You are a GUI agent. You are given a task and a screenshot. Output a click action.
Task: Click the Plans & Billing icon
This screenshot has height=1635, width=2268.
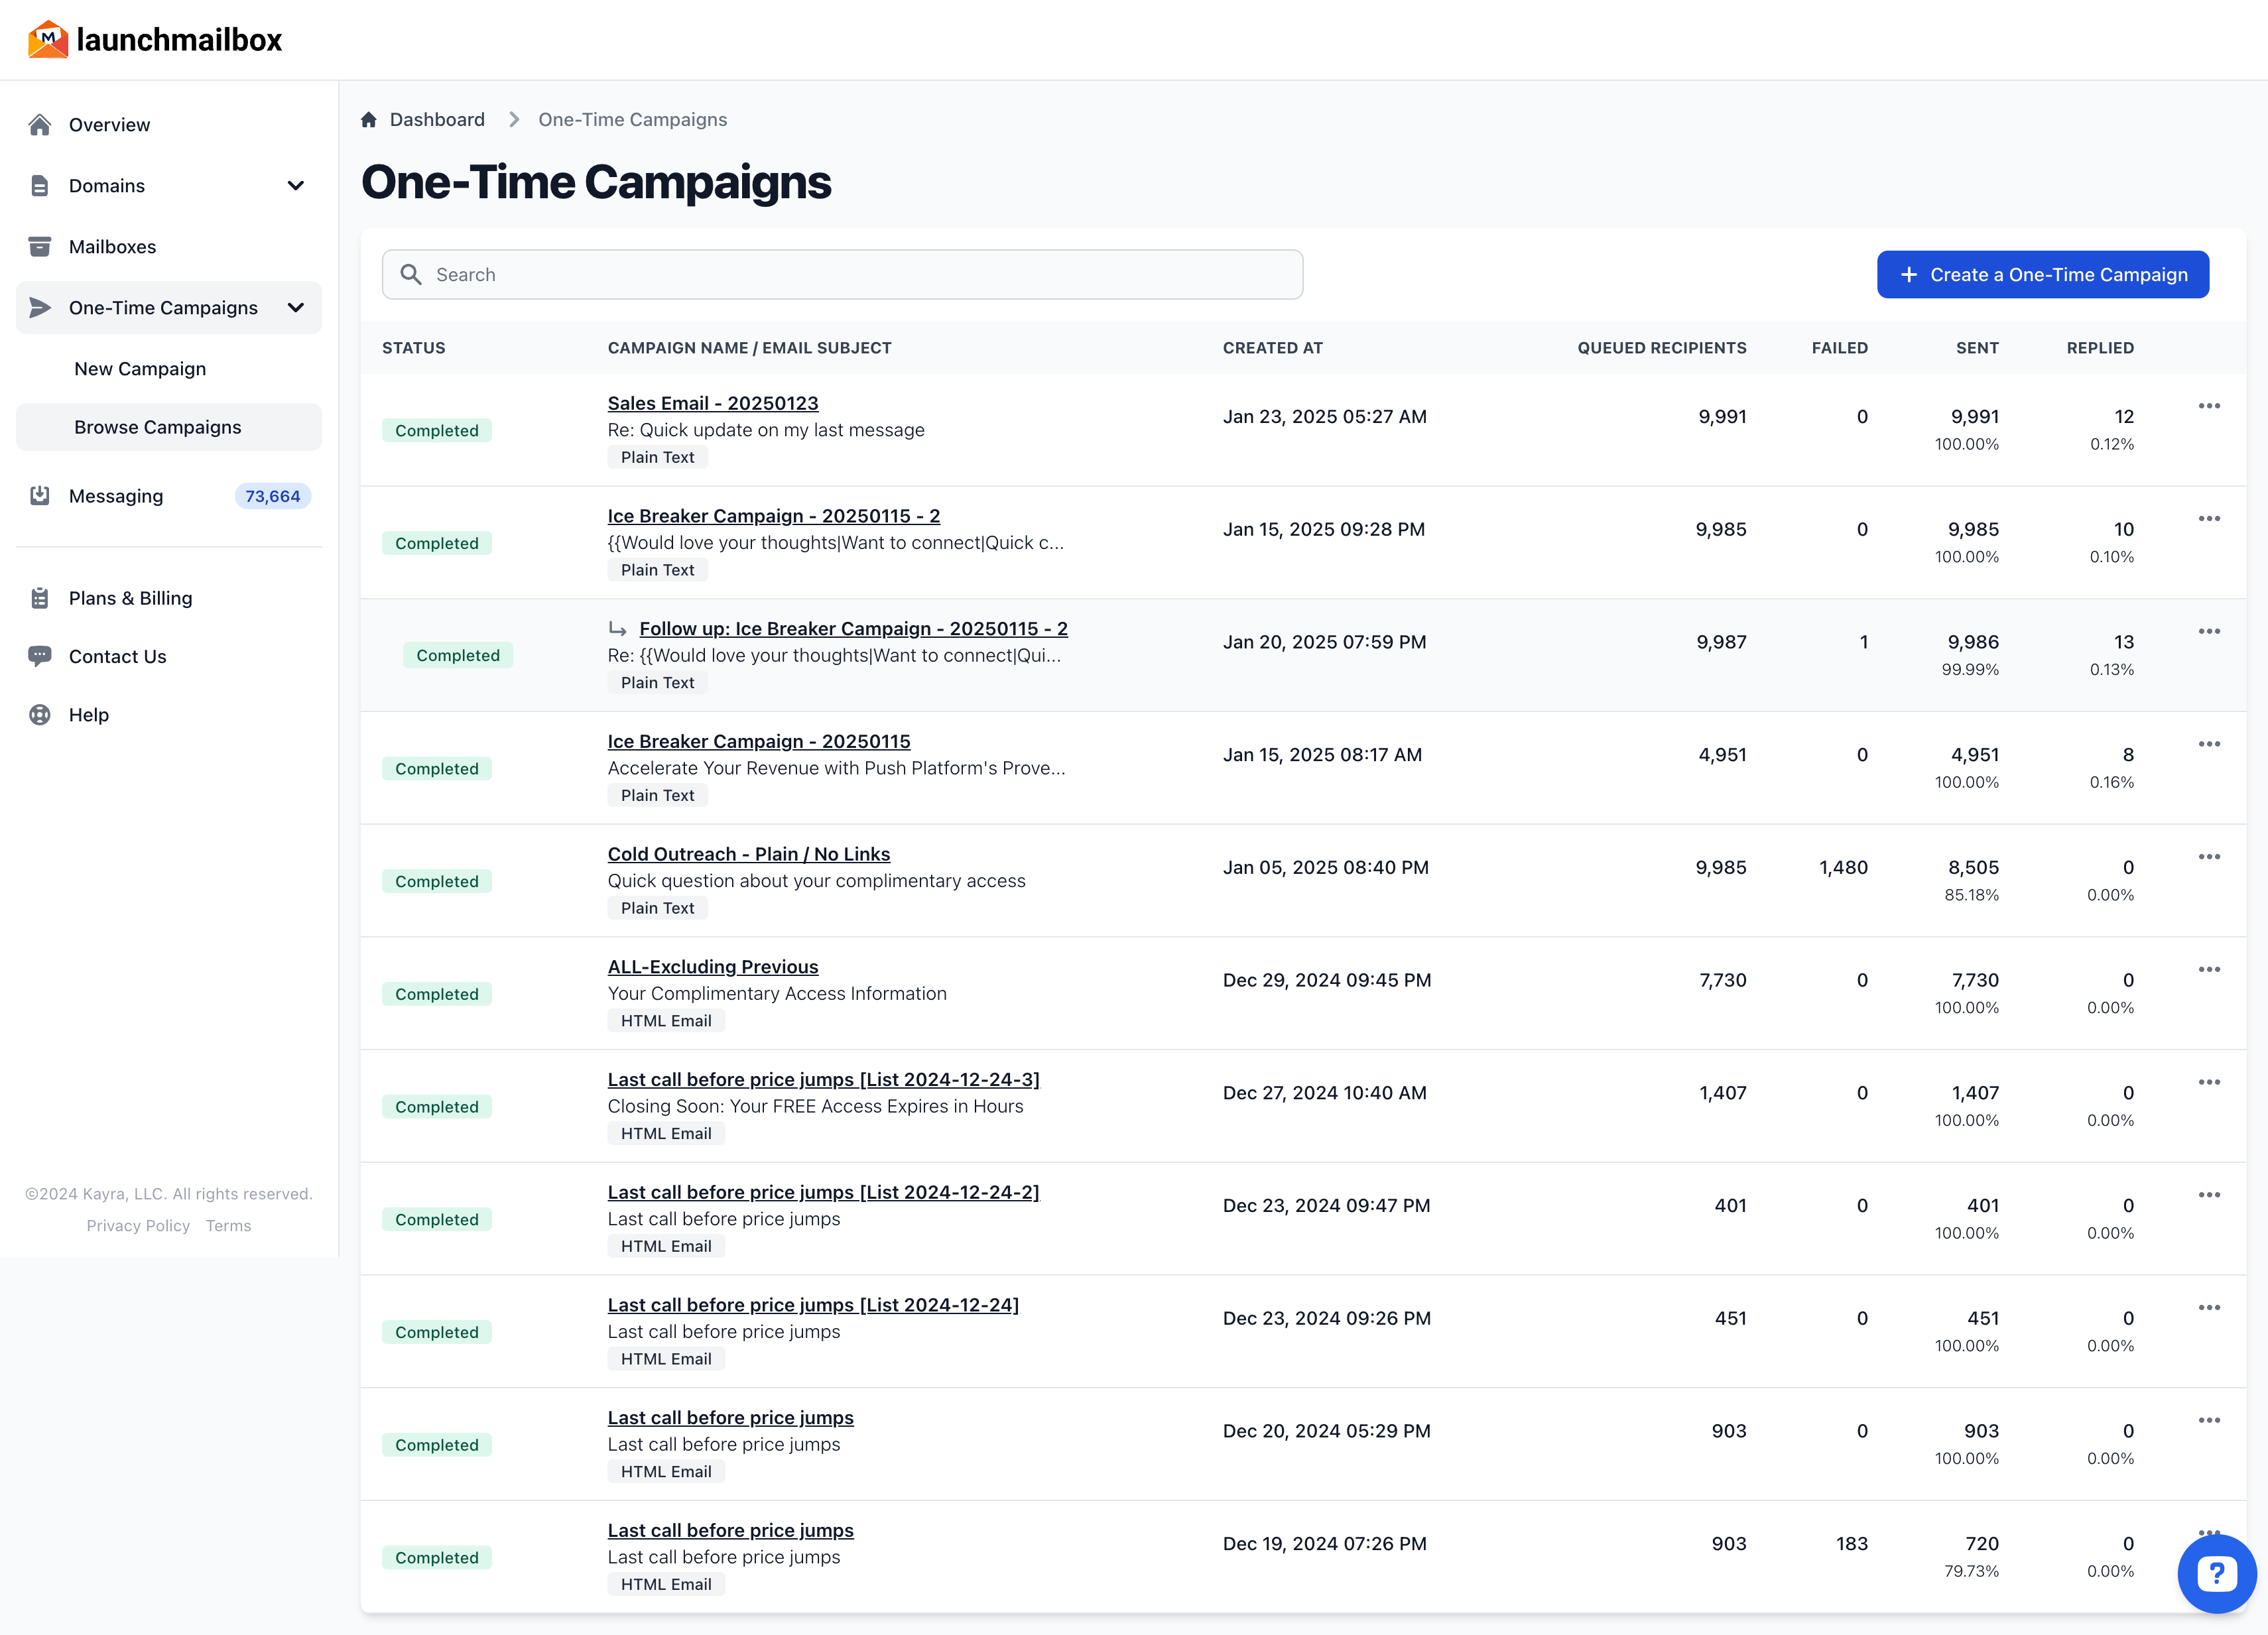click(40, 597)
